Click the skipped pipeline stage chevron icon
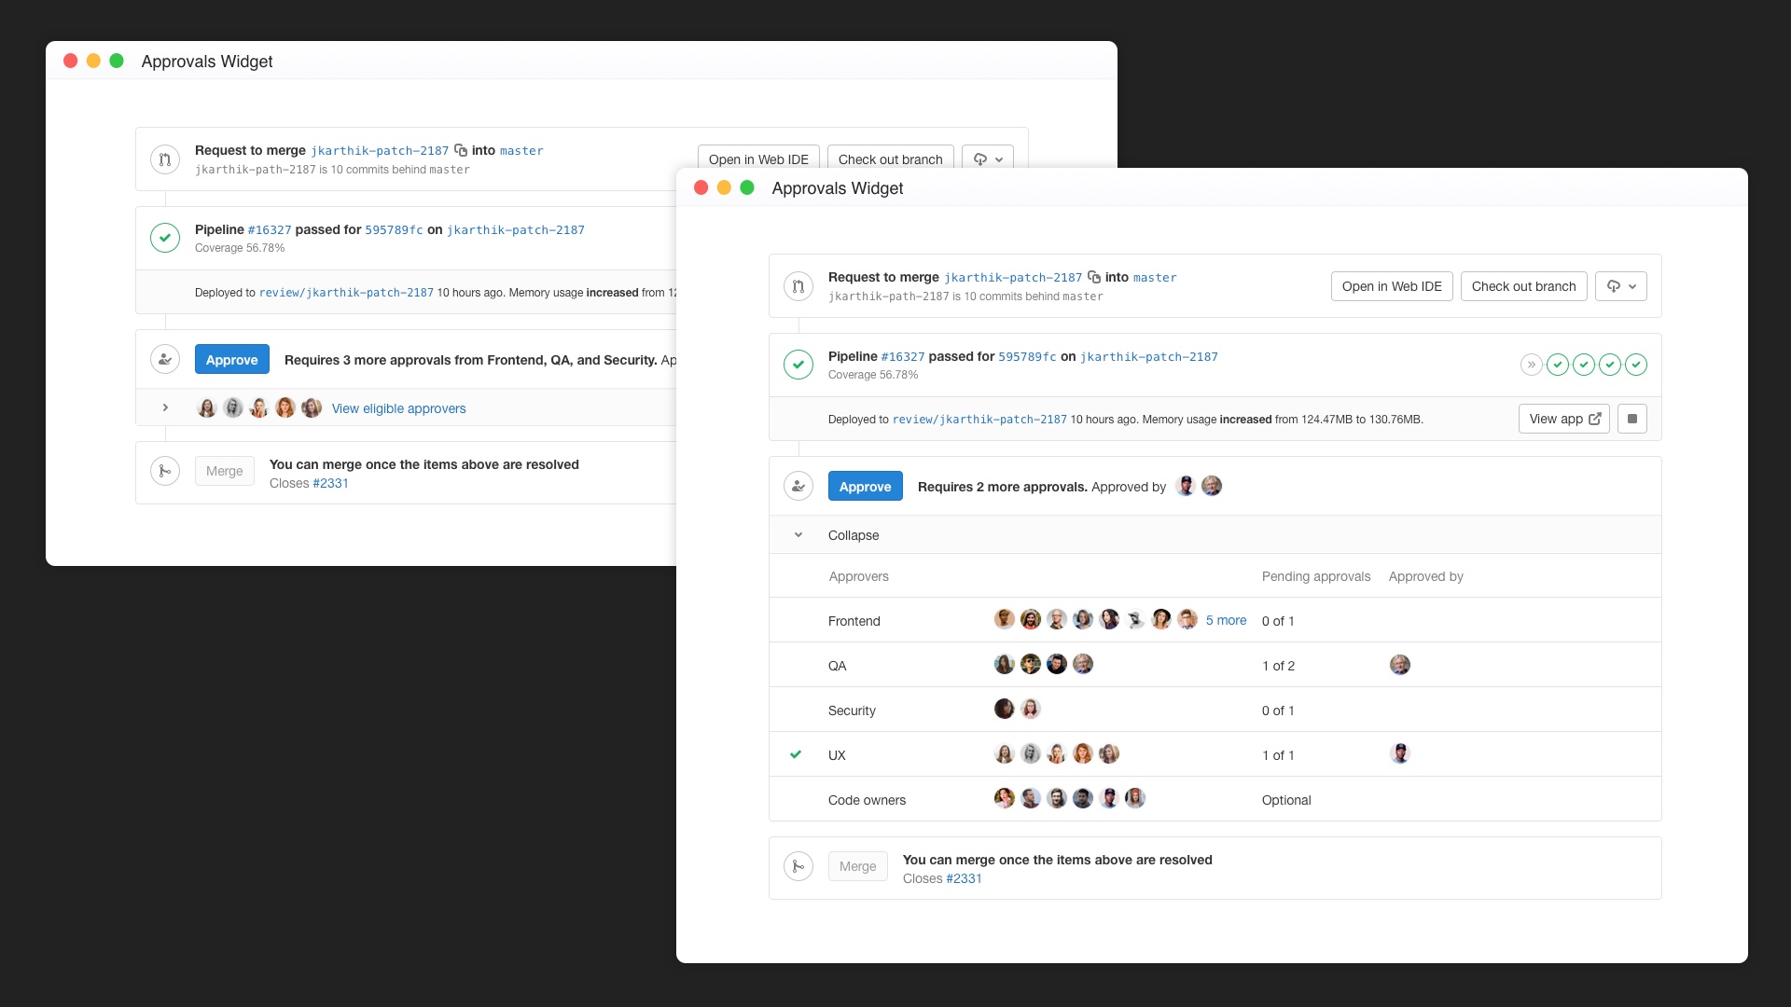 click(x=1531, y=365)
